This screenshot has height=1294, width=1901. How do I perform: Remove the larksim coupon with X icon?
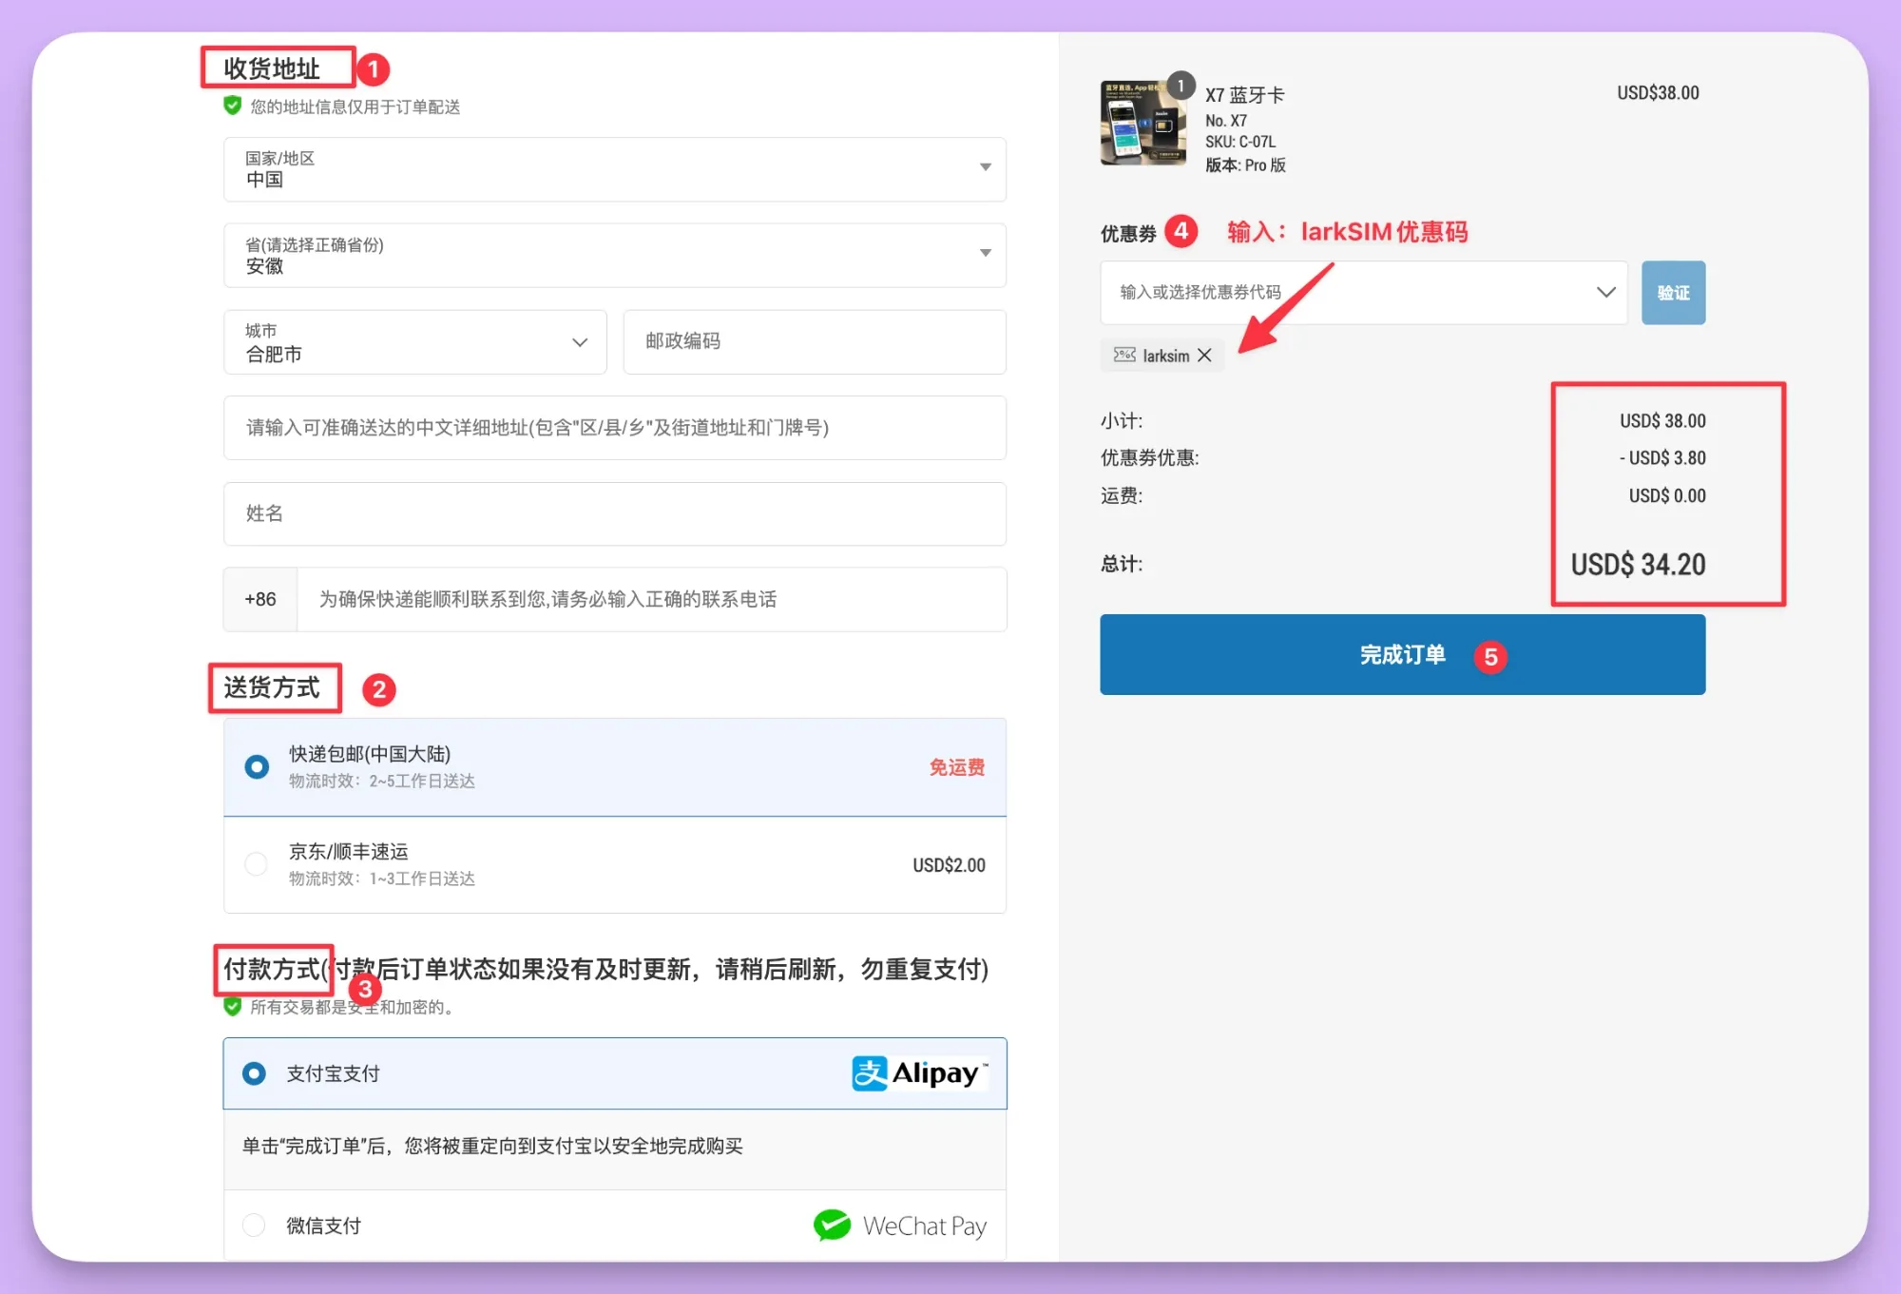point(1204,355)
